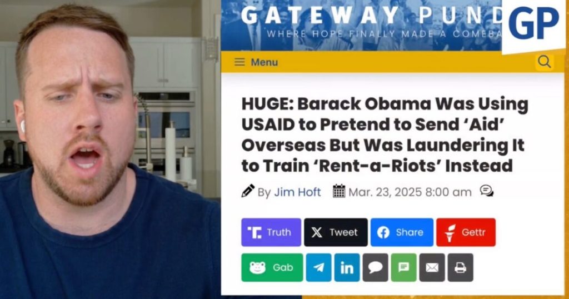Click the GP logo badge
The width and height of the screenshot is (569, 299).
(x=533, y=24)
